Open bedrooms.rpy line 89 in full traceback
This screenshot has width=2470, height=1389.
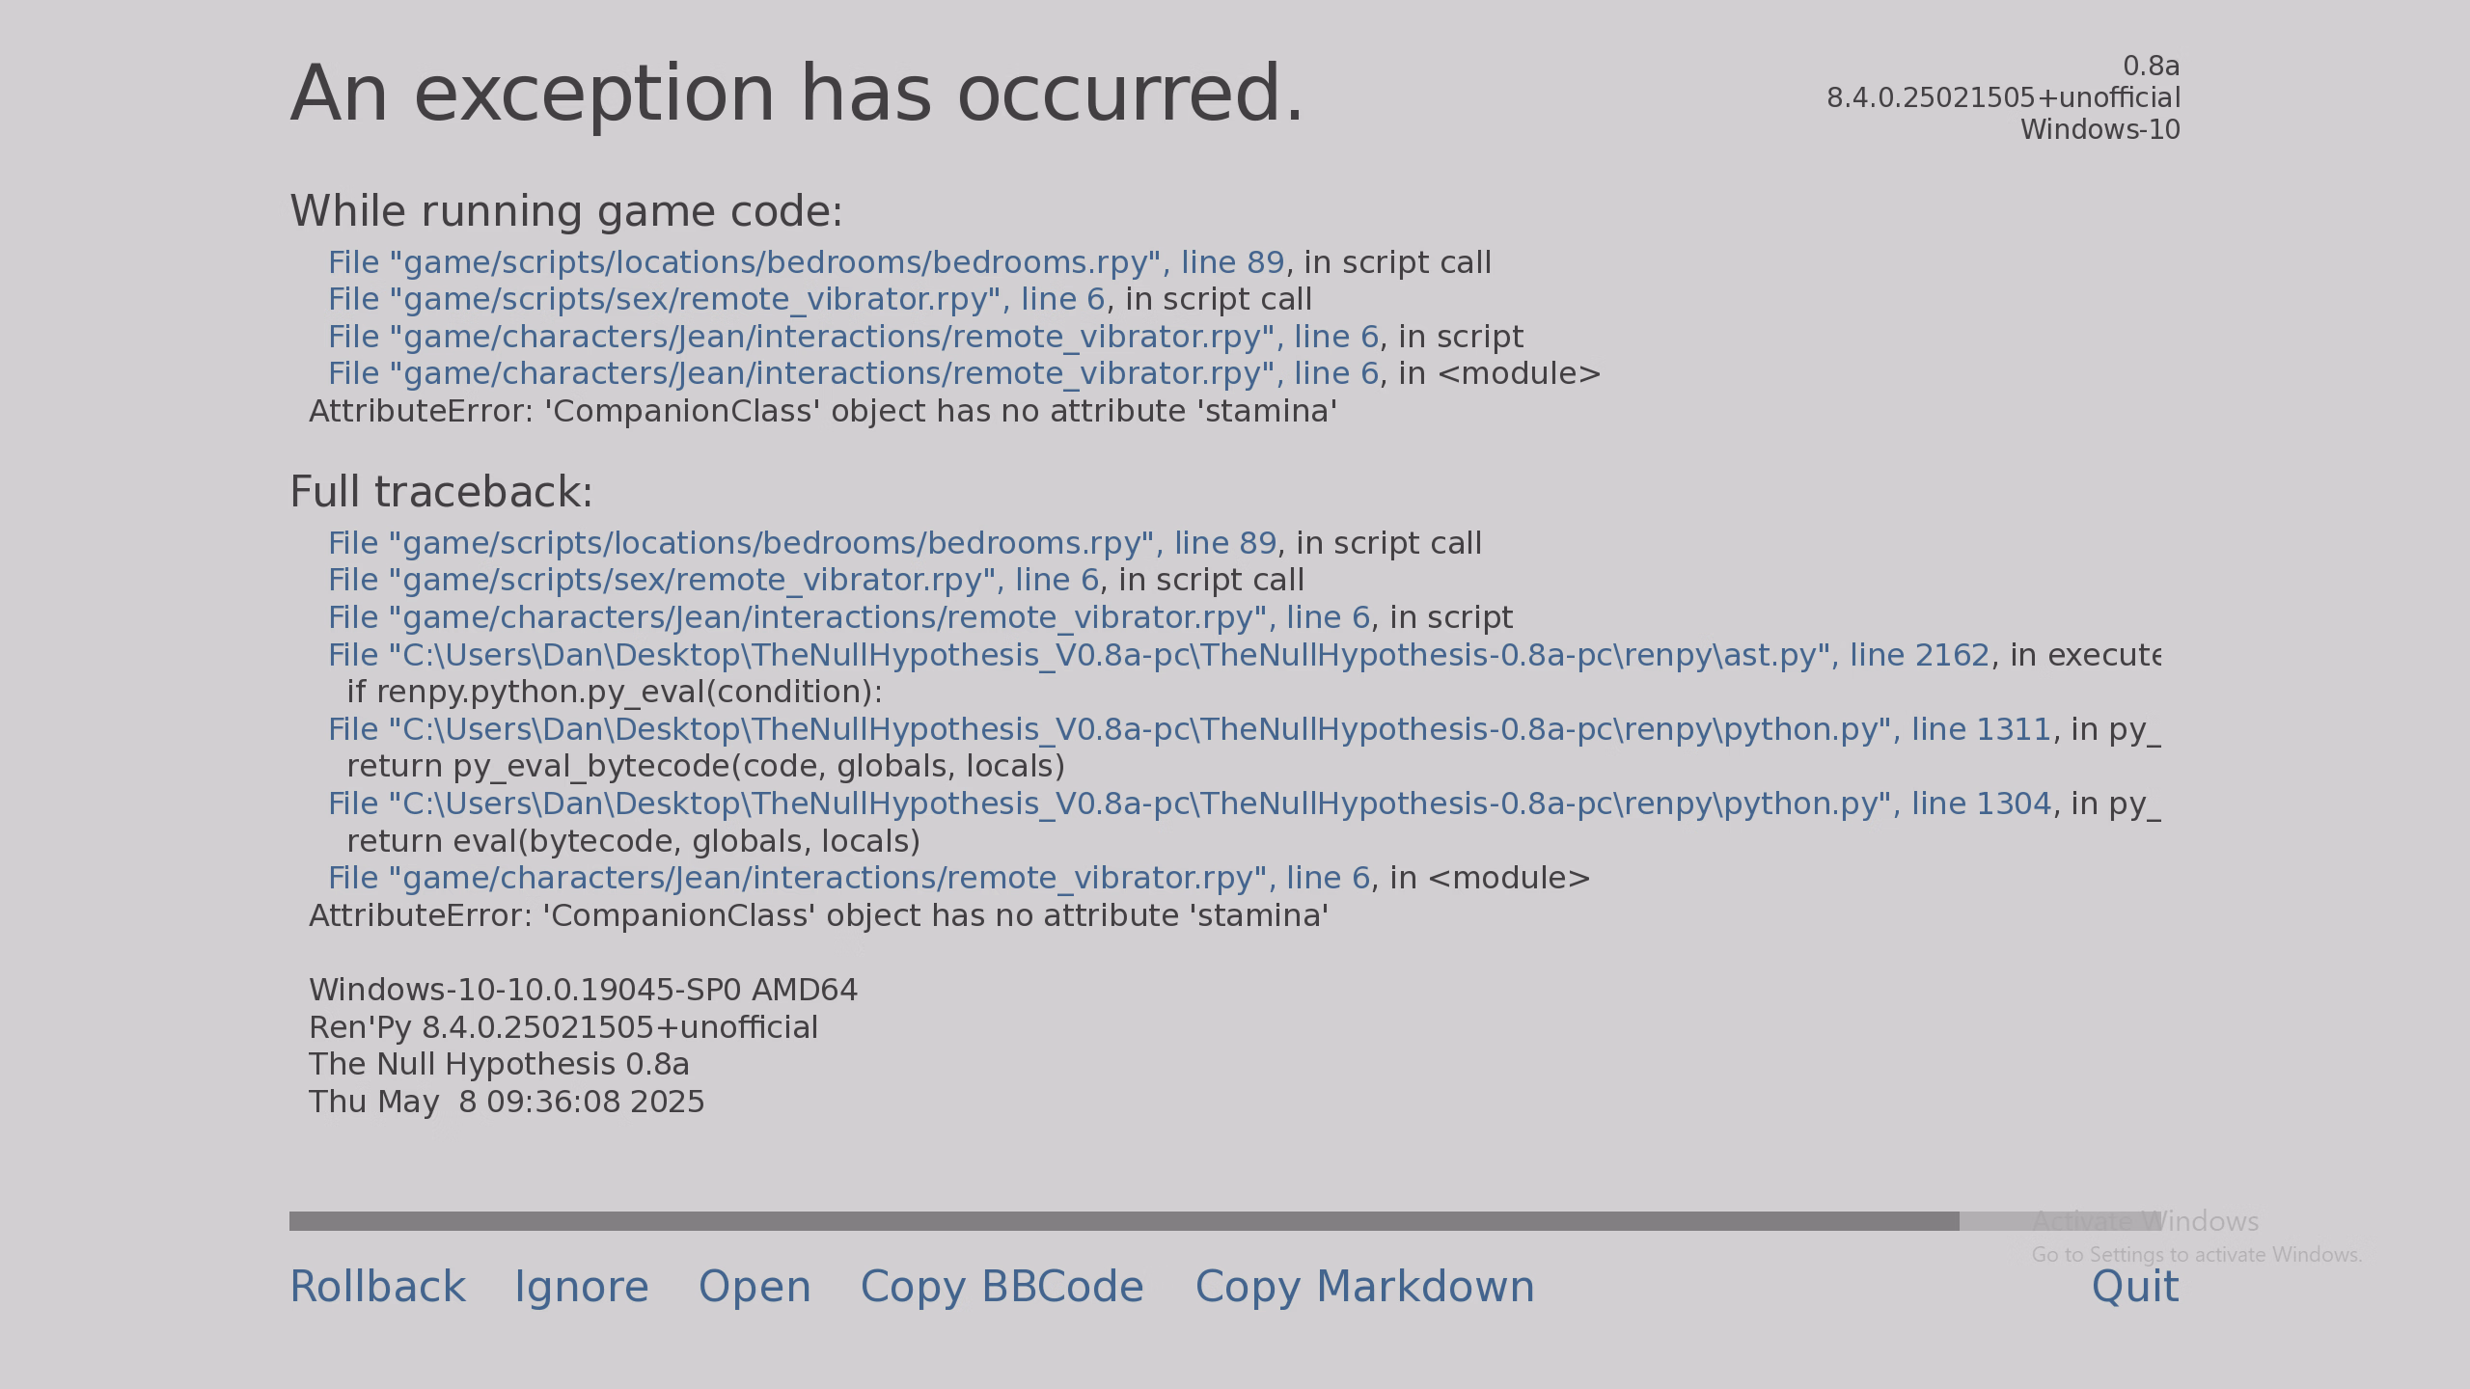click(803, 543)
